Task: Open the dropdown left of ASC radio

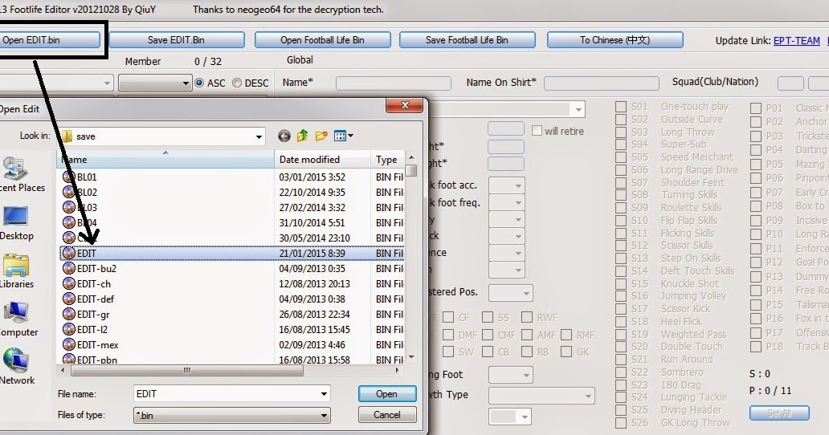Action: pos(154,83)
